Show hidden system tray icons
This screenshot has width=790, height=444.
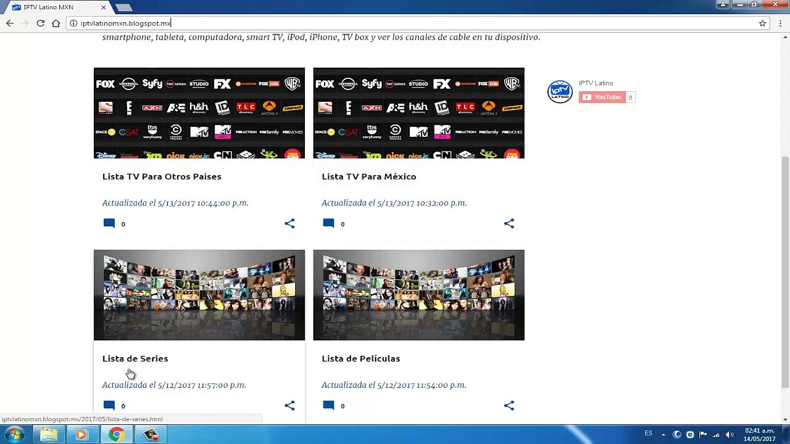[665, 434]
